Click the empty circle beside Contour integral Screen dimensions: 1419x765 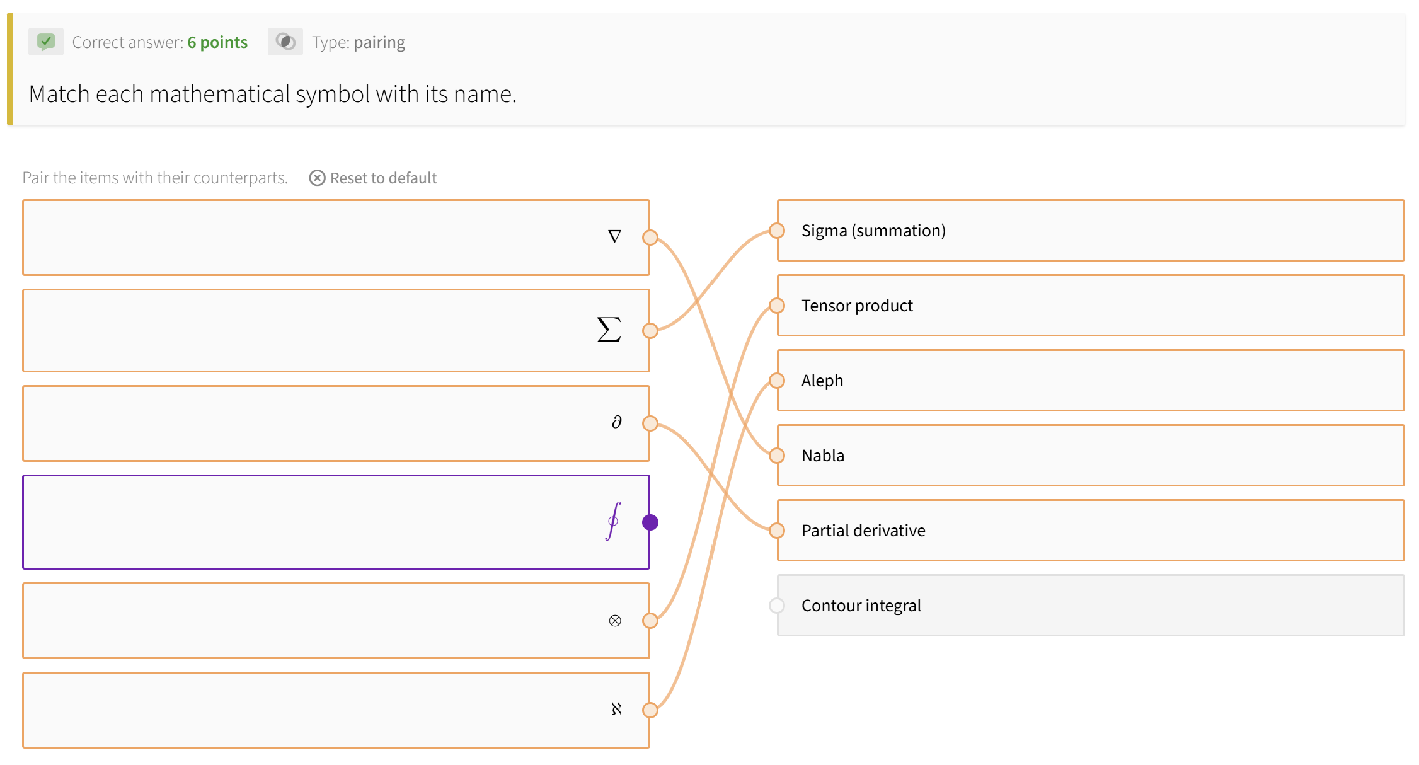[776, 606]
